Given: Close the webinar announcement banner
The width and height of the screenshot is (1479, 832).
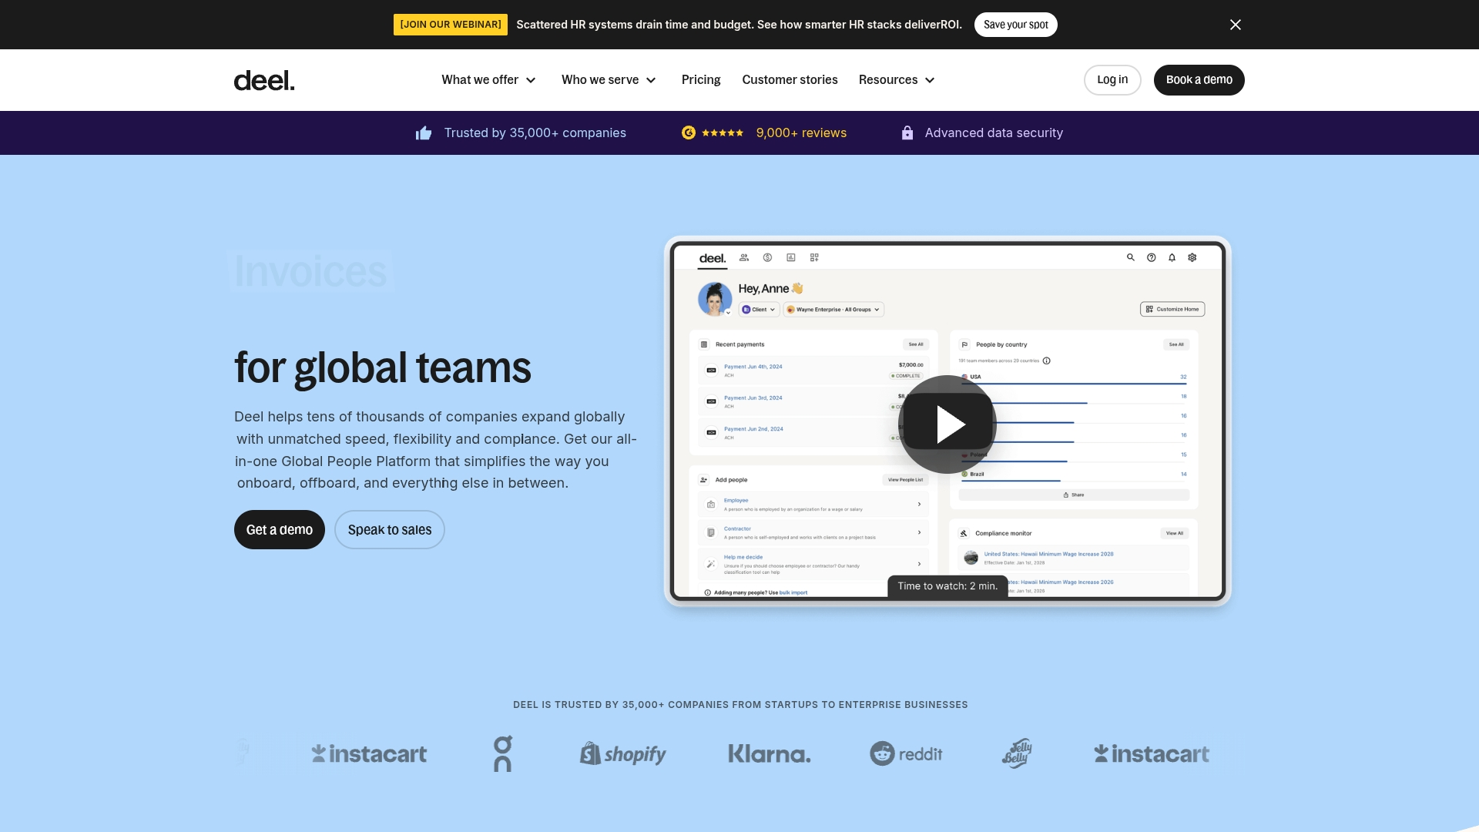Looking at the screenshot, I should 1236,25.
